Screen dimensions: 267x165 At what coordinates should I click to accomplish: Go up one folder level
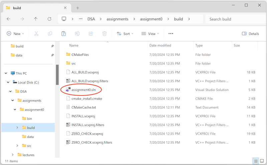click(x=36, y=19)
